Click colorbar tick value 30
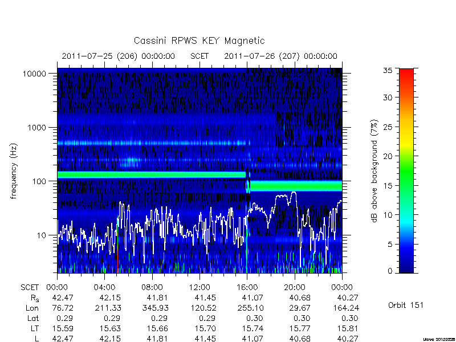Image resolution: width=456 pixels, height=342 pixels. click(x=388, y=97)
